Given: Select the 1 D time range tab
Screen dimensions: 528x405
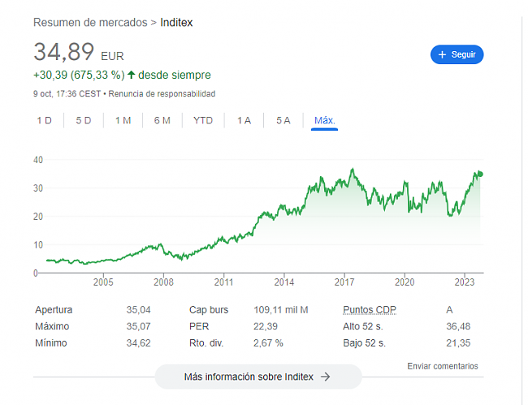Looking at the screenshot, I should click(x=44, y=120).
